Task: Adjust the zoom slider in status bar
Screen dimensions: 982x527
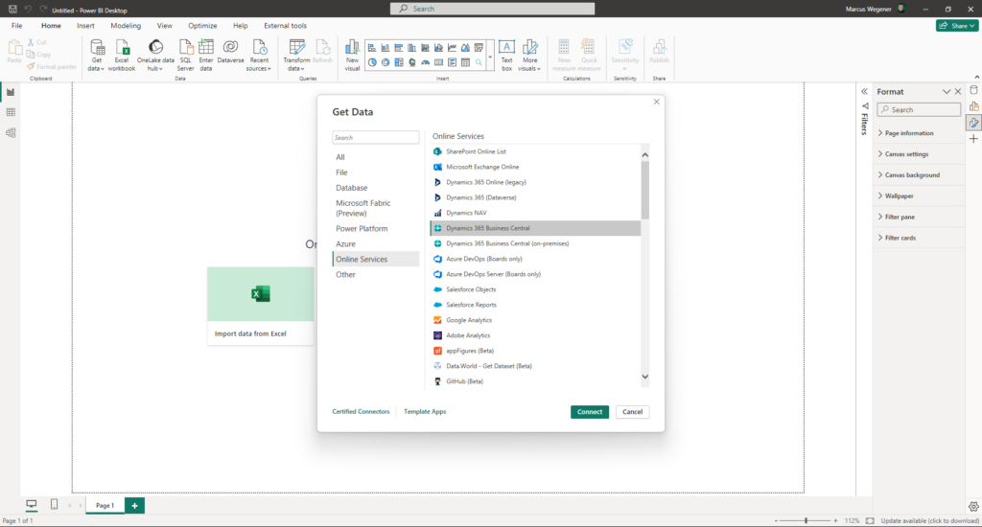Action: point(806,520)
